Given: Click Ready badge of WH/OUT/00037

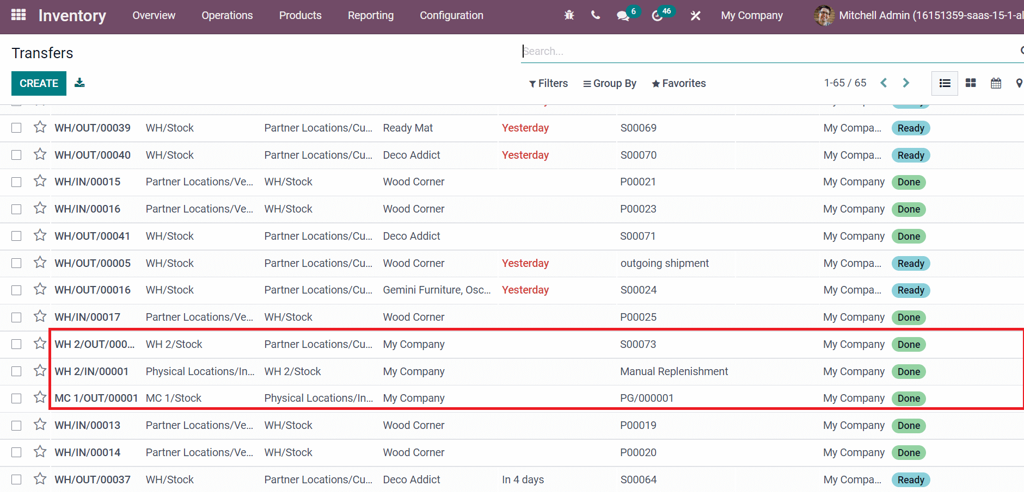Looking at the screenshot, I should (911, 479).
